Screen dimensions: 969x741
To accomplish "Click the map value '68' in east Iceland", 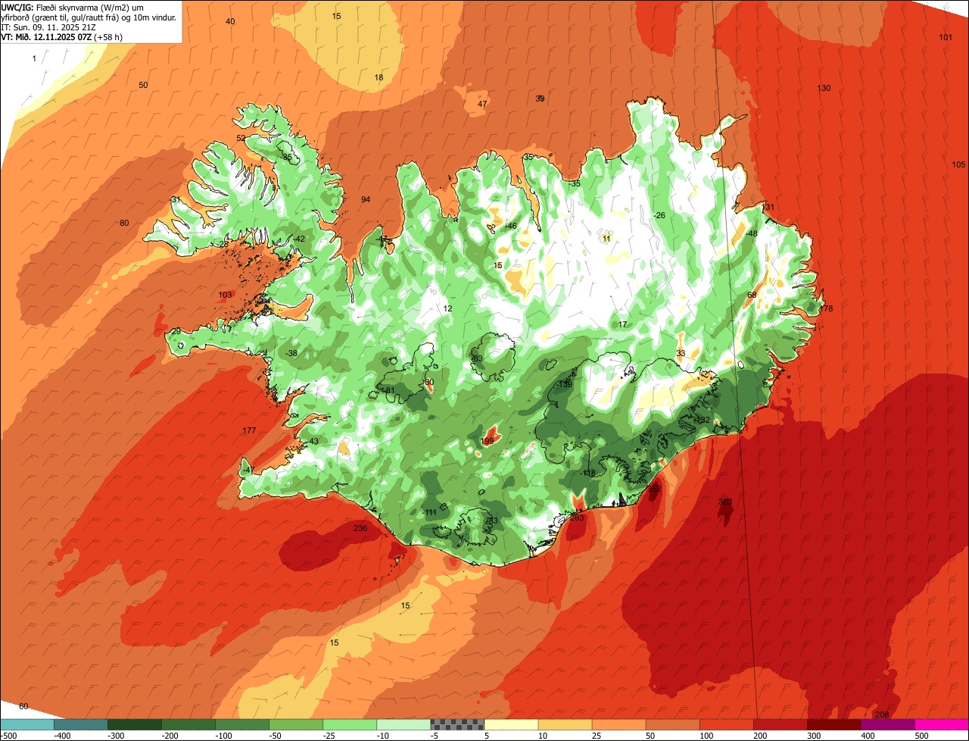I will [752, 295].
